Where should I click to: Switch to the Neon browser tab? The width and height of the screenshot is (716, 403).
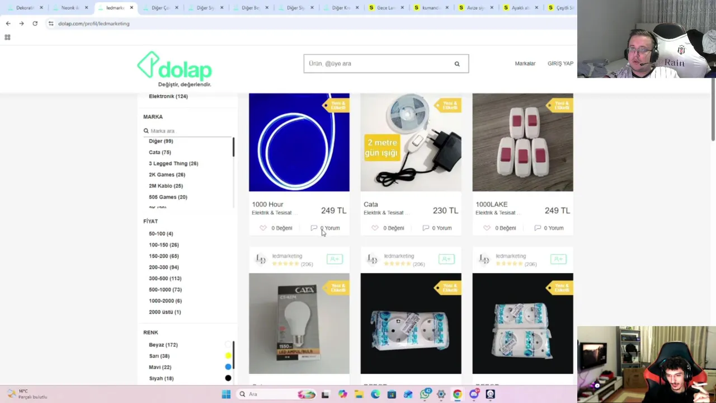click(69, 8)
